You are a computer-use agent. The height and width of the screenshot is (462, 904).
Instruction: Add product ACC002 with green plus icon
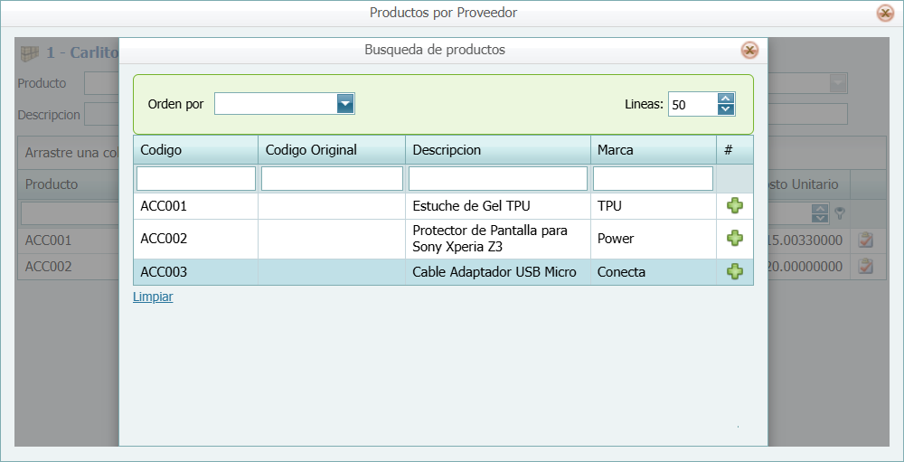coord(735,239)
